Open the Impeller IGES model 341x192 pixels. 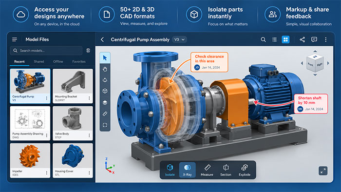[x=30, y=160]
